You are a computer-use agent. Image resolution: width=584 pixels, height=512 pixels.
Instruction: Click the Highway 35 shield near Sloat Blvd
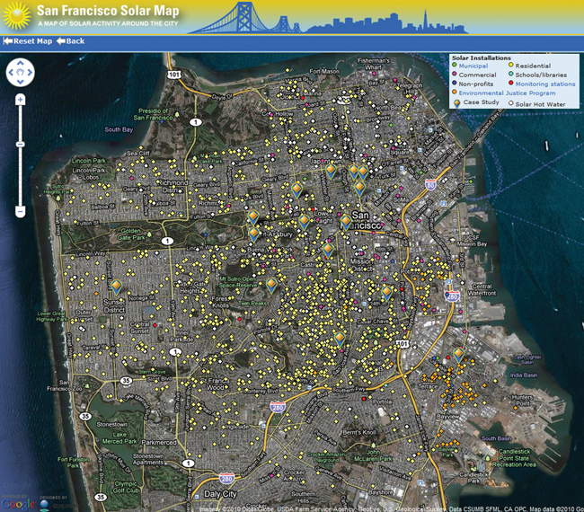coord(127,381)
